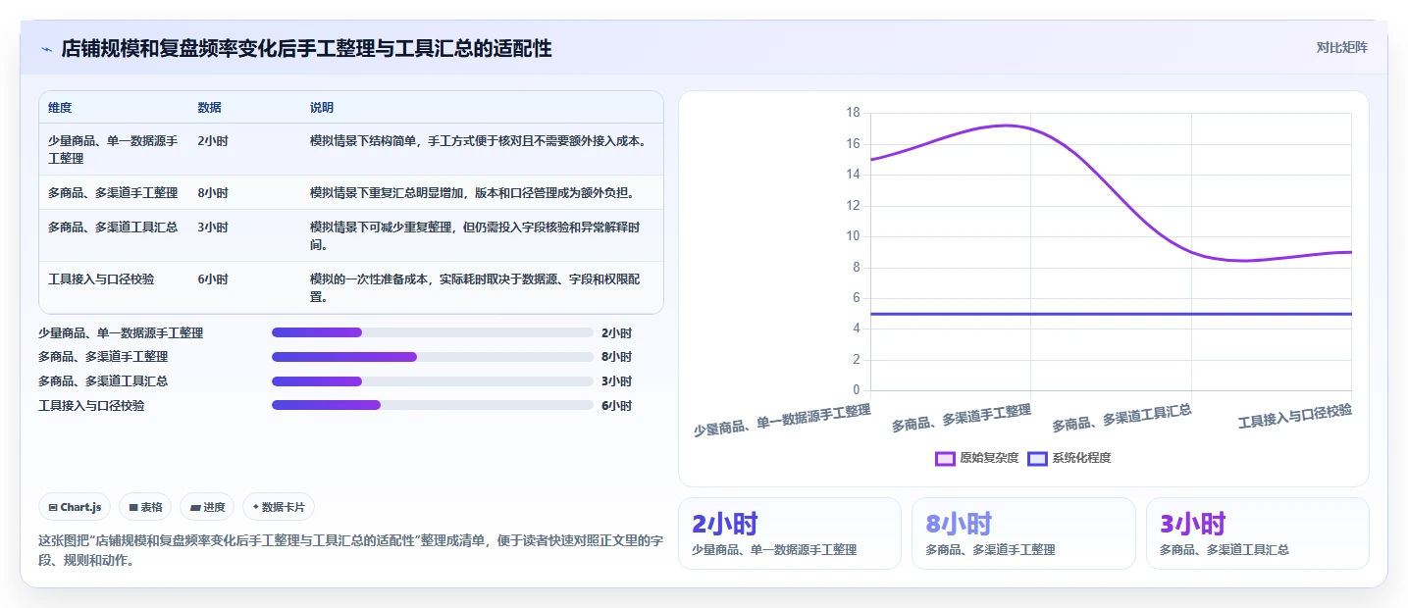Click the 说明 column header
This screenshot has width=1408, height=608.
322,108
